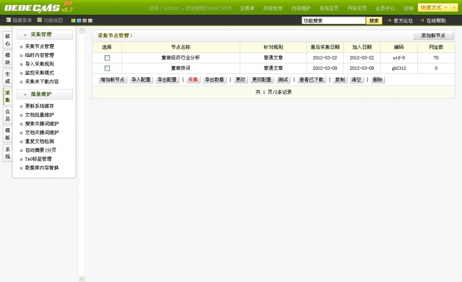Go to 系统主页 in top navigation

pyautogui.click(x=329, y=8)
